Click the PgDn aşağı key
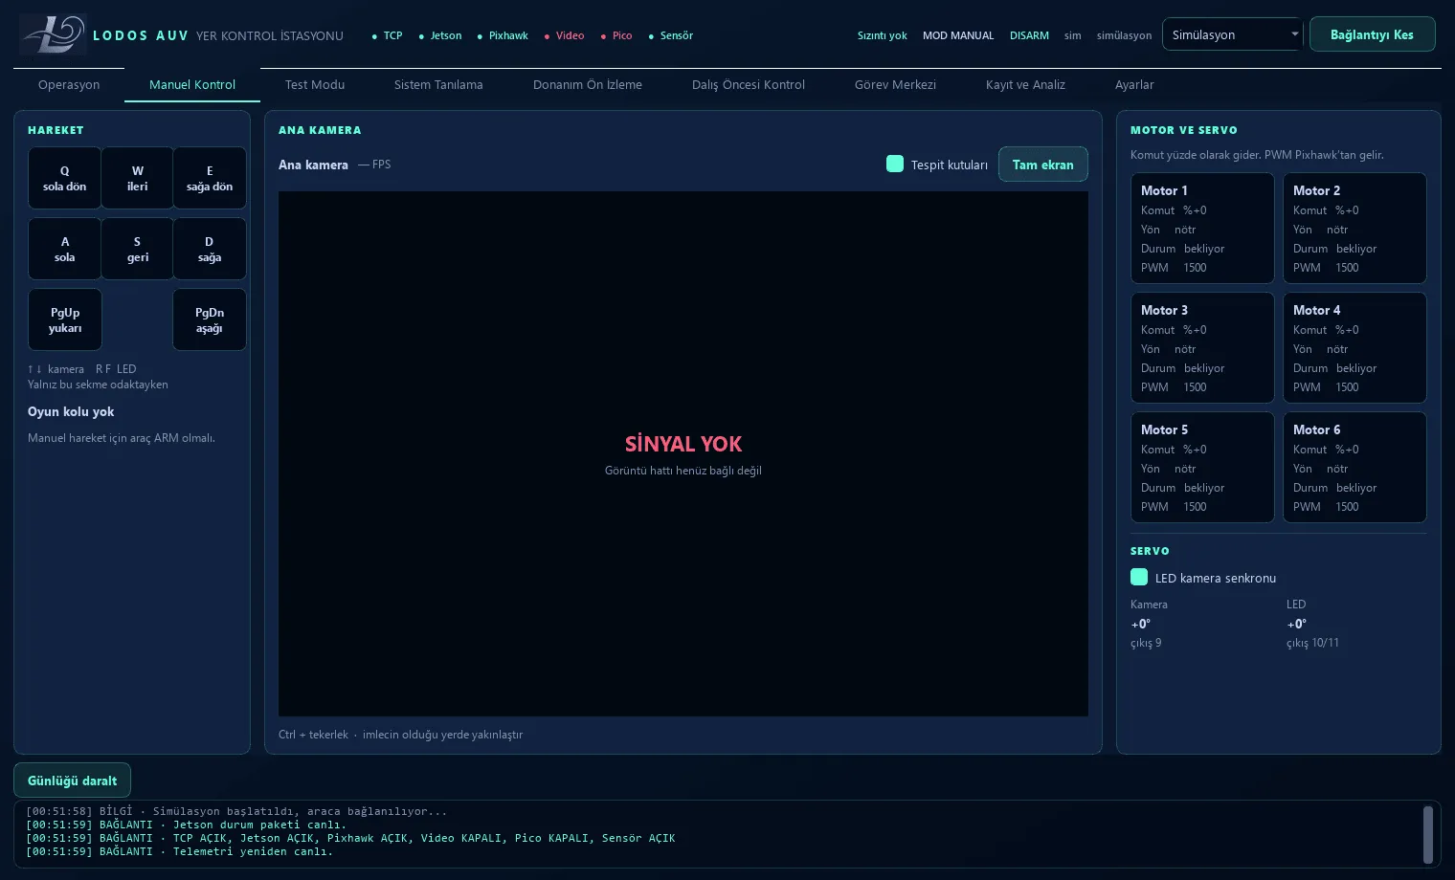 [210, 319]
